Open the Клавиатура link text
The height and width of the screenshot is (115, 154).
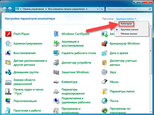(x=69, y=82)
